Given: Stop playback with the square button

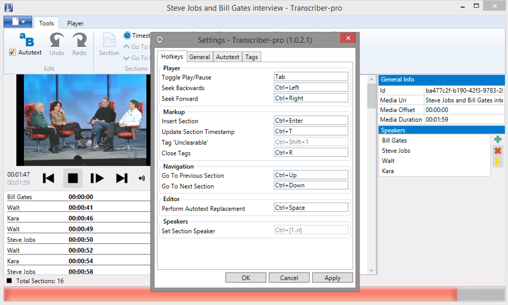Looking at the screenshot, I should (73, 178).
